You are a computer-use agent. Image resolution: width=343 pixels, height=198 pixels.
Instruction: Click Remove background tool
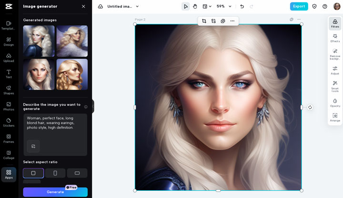(335, 54)
